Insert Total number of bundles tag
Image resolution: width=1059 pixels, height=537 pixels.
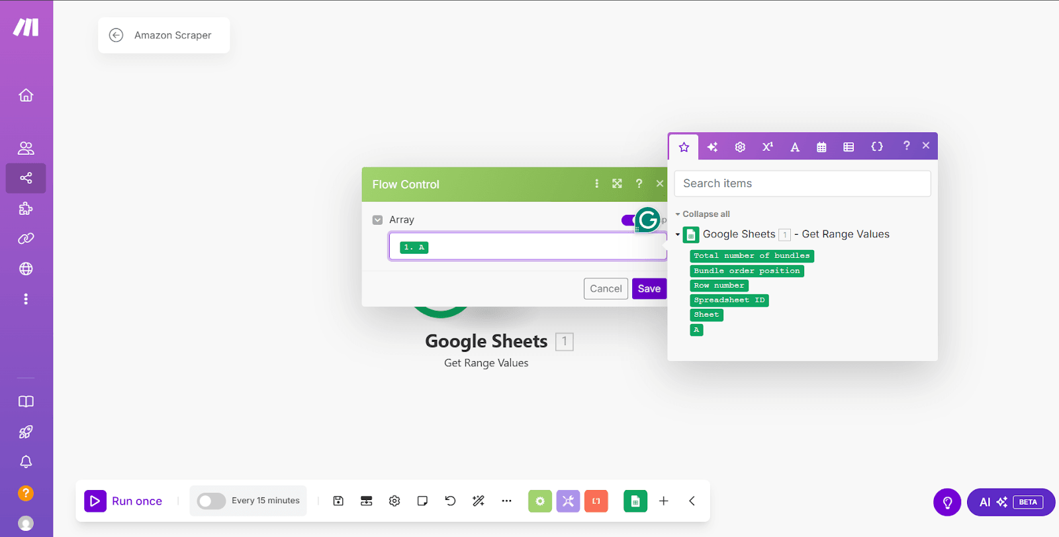[752, 256]
